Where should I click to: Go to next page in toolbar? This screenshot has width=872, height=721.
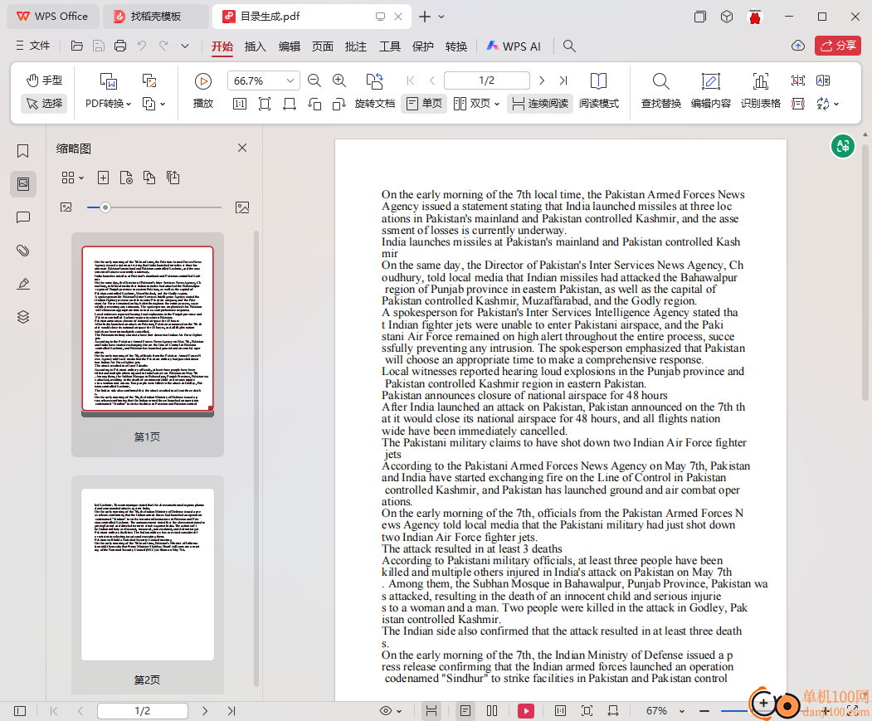pos(542,80)
